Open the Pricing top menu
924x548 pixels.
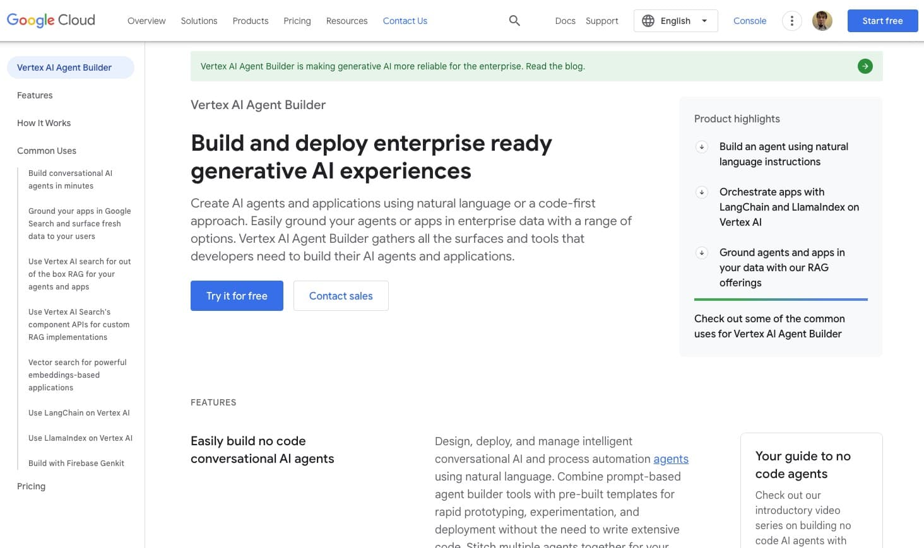297,21
